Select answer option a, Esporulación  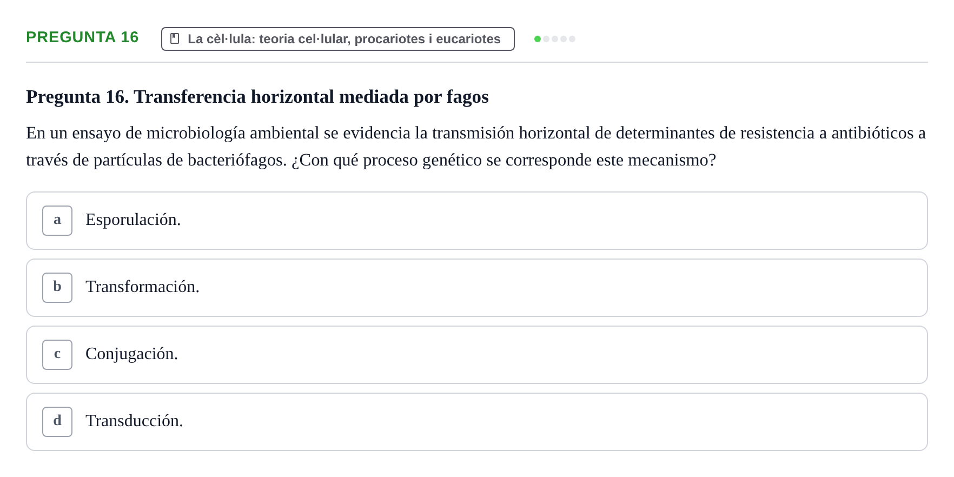pyautogui.click(x=477, y=221)
